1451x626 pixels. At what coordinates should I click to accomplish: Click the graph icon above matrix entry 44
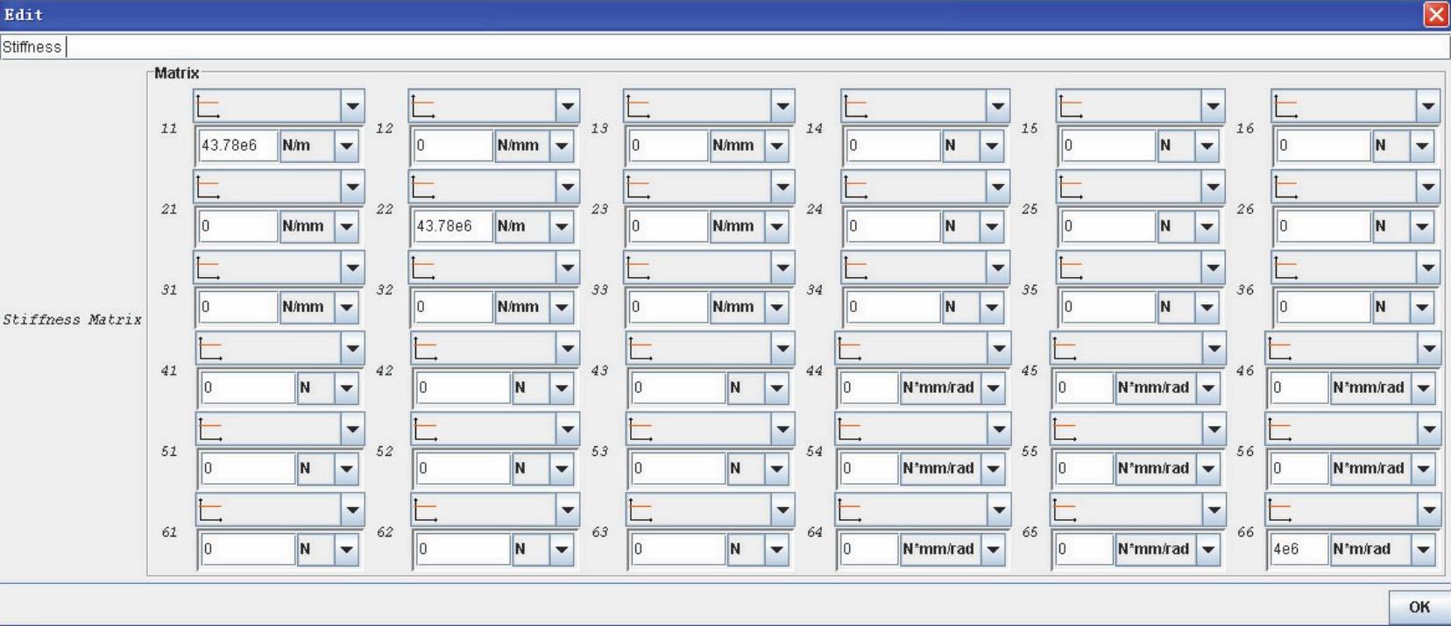849,349
